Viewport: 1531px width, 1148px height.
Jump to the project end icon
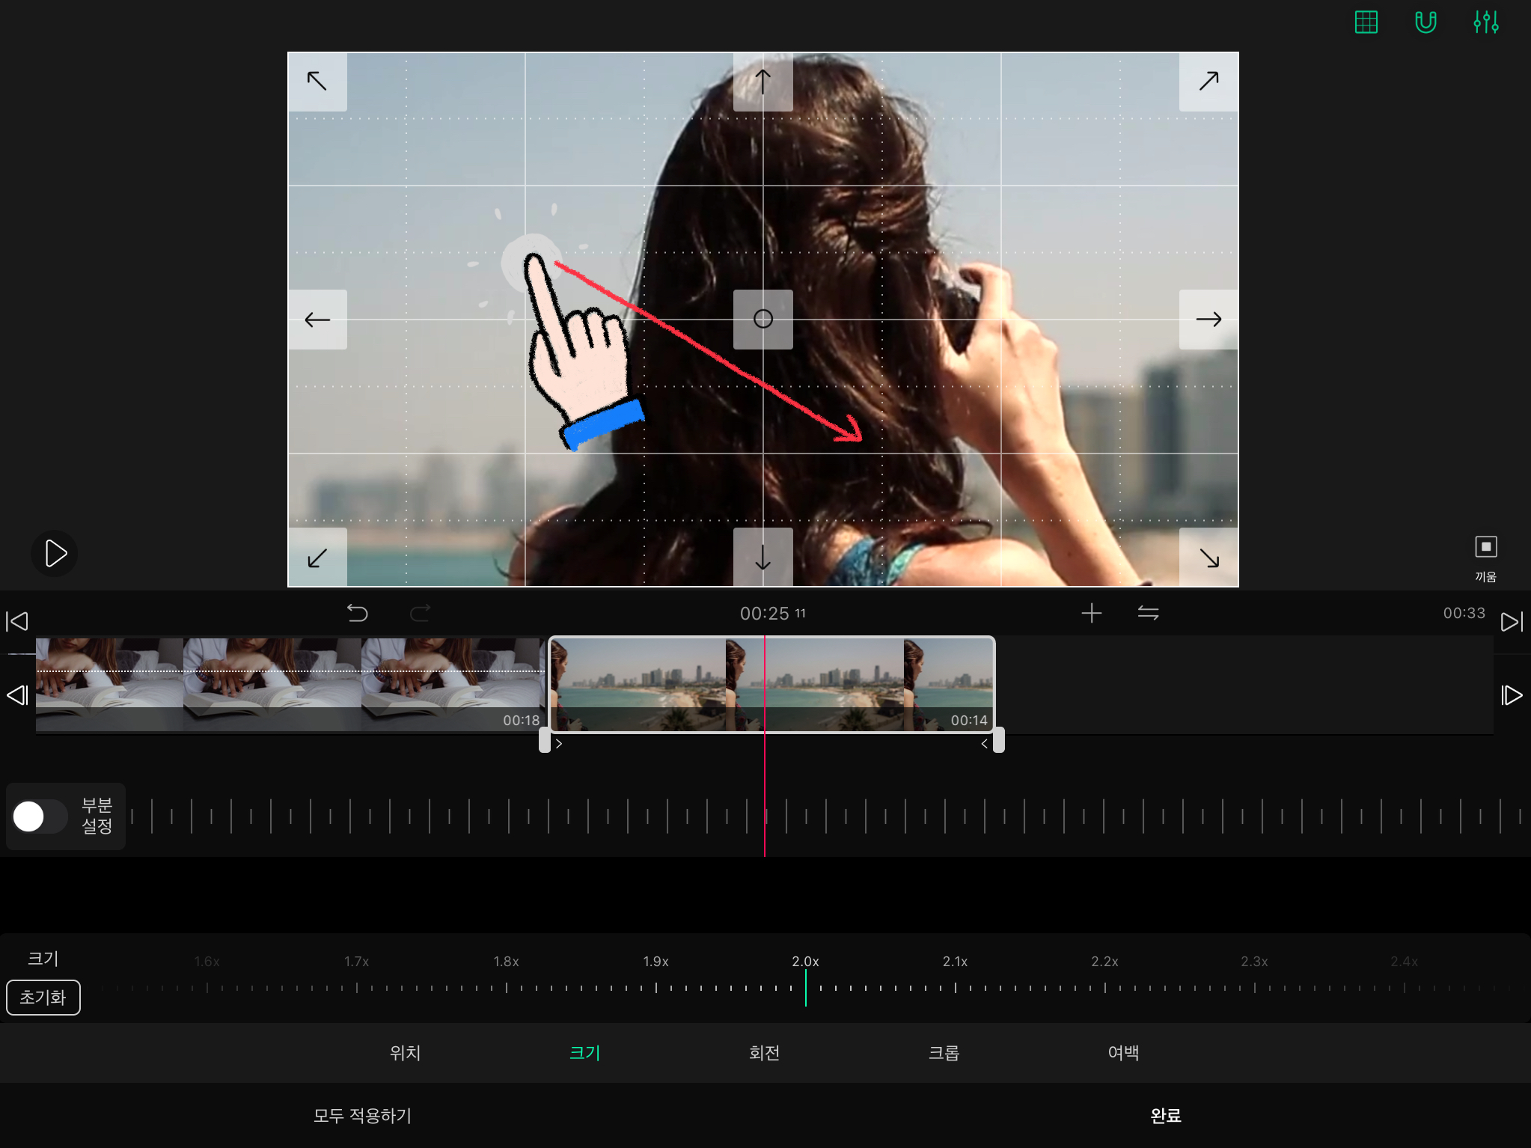1512,621
